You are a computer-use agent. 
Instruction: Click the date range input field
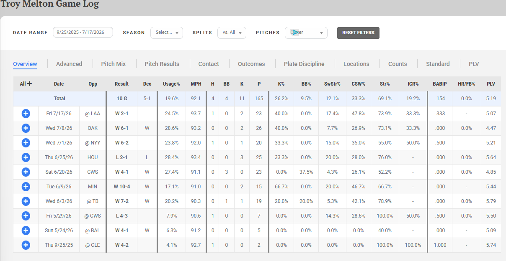click(83, 32)
